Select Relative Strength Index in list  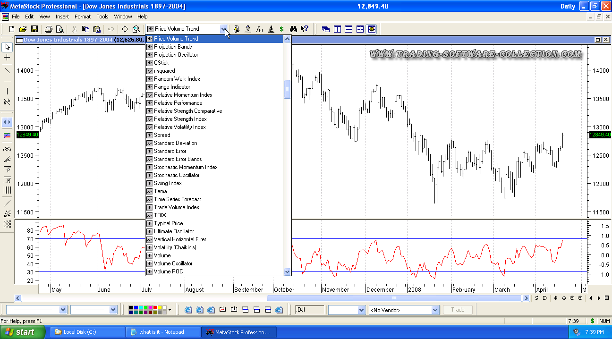tap(180, 119)
